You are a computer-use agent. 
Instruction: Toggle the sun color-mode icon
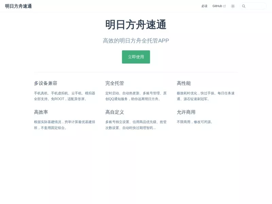(233, 6)
